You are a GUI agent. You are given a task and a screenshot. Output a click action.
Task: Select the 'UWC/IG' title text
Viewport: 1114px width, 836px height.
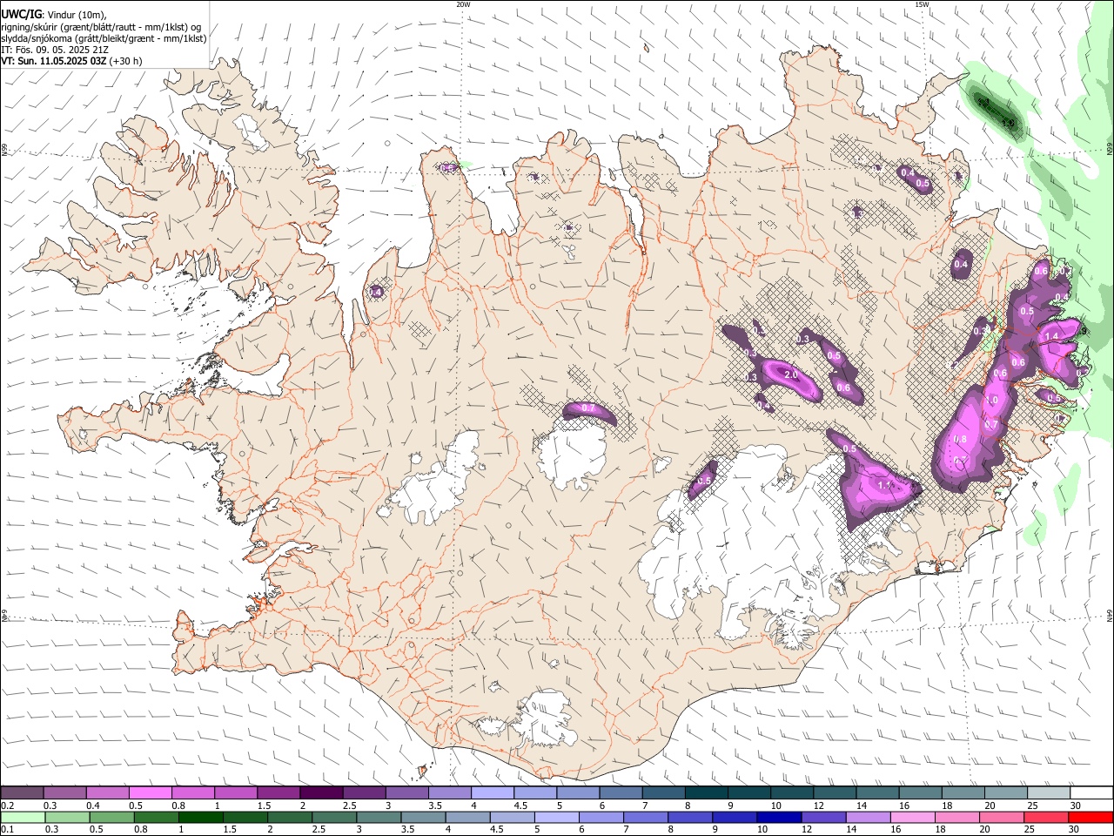tap(22, 15)
